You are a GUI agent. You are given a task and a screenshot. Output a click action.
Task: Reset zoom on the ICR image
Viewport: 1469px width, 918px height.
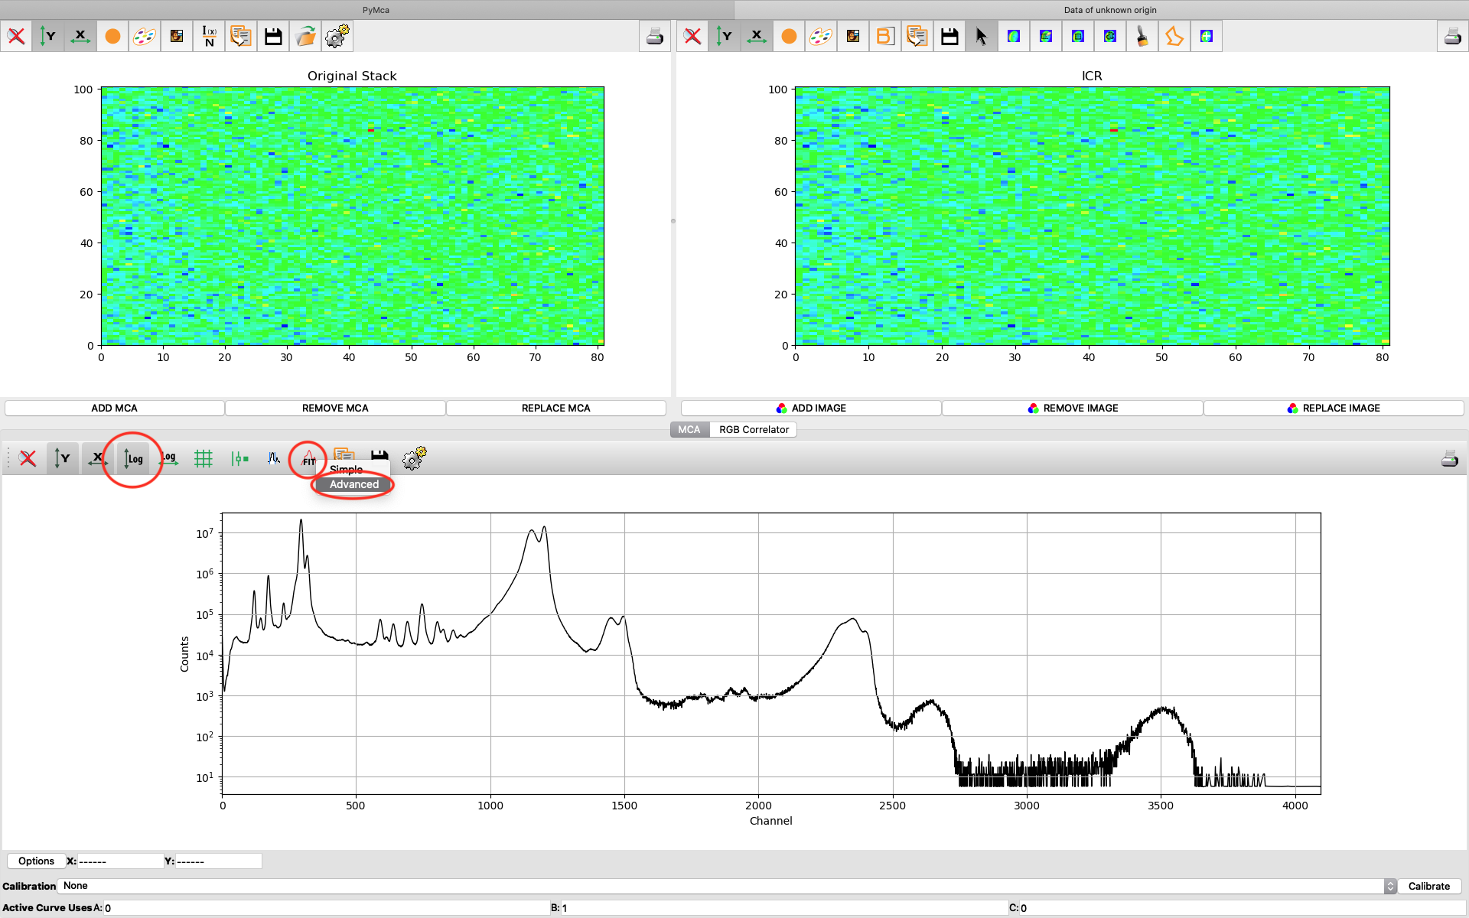692,36
